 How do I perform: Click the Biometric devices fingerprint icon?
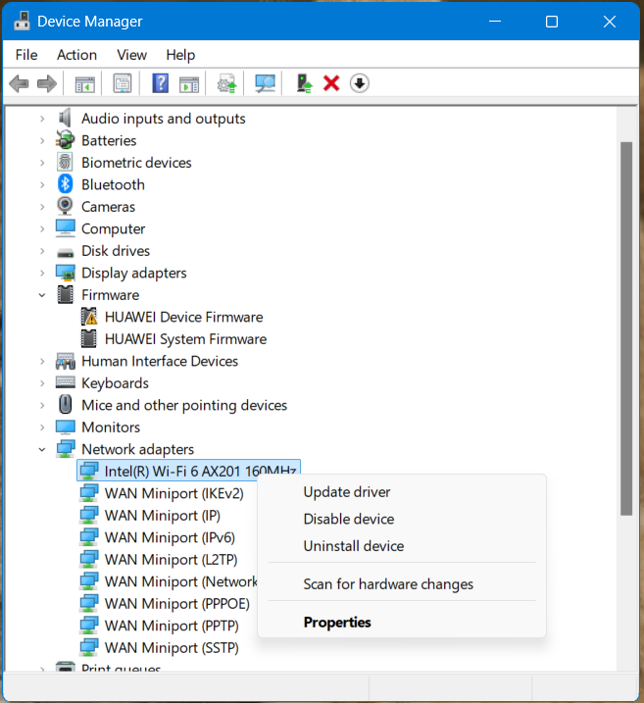pos(65,163)
